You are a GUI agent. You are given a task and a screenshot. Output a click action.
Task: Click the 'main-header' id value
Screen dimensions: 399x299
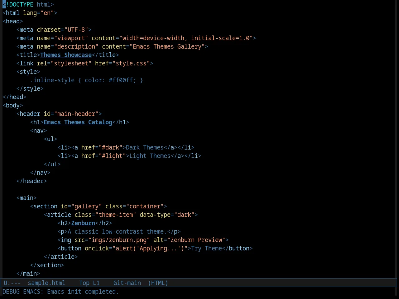(76, 114)
